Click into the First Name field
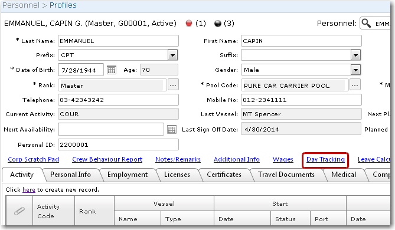This screenshot has height=230, width=395. pyautogui.click(x=301, y=41)
